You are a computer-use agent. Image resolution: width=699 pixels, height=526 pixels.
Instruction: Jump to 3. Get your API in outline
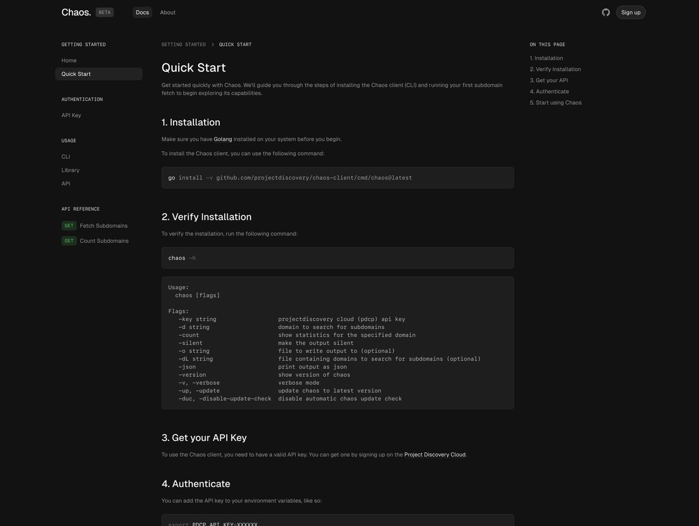[x=549, y=80]
